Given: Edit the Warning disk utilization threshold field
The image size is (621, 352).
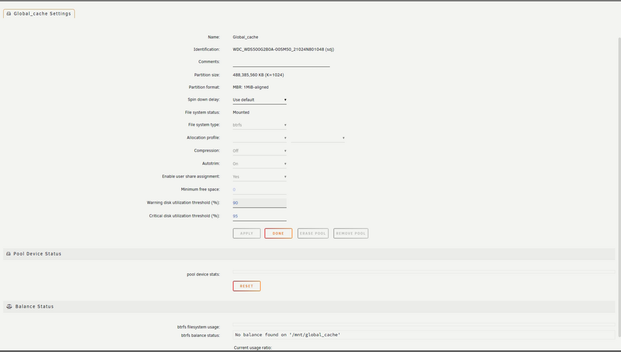Looking at the screenshot, I should [x=260, y=203].
